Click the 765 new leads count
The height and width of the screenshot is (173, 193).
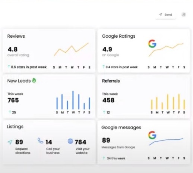click(13, 100)
